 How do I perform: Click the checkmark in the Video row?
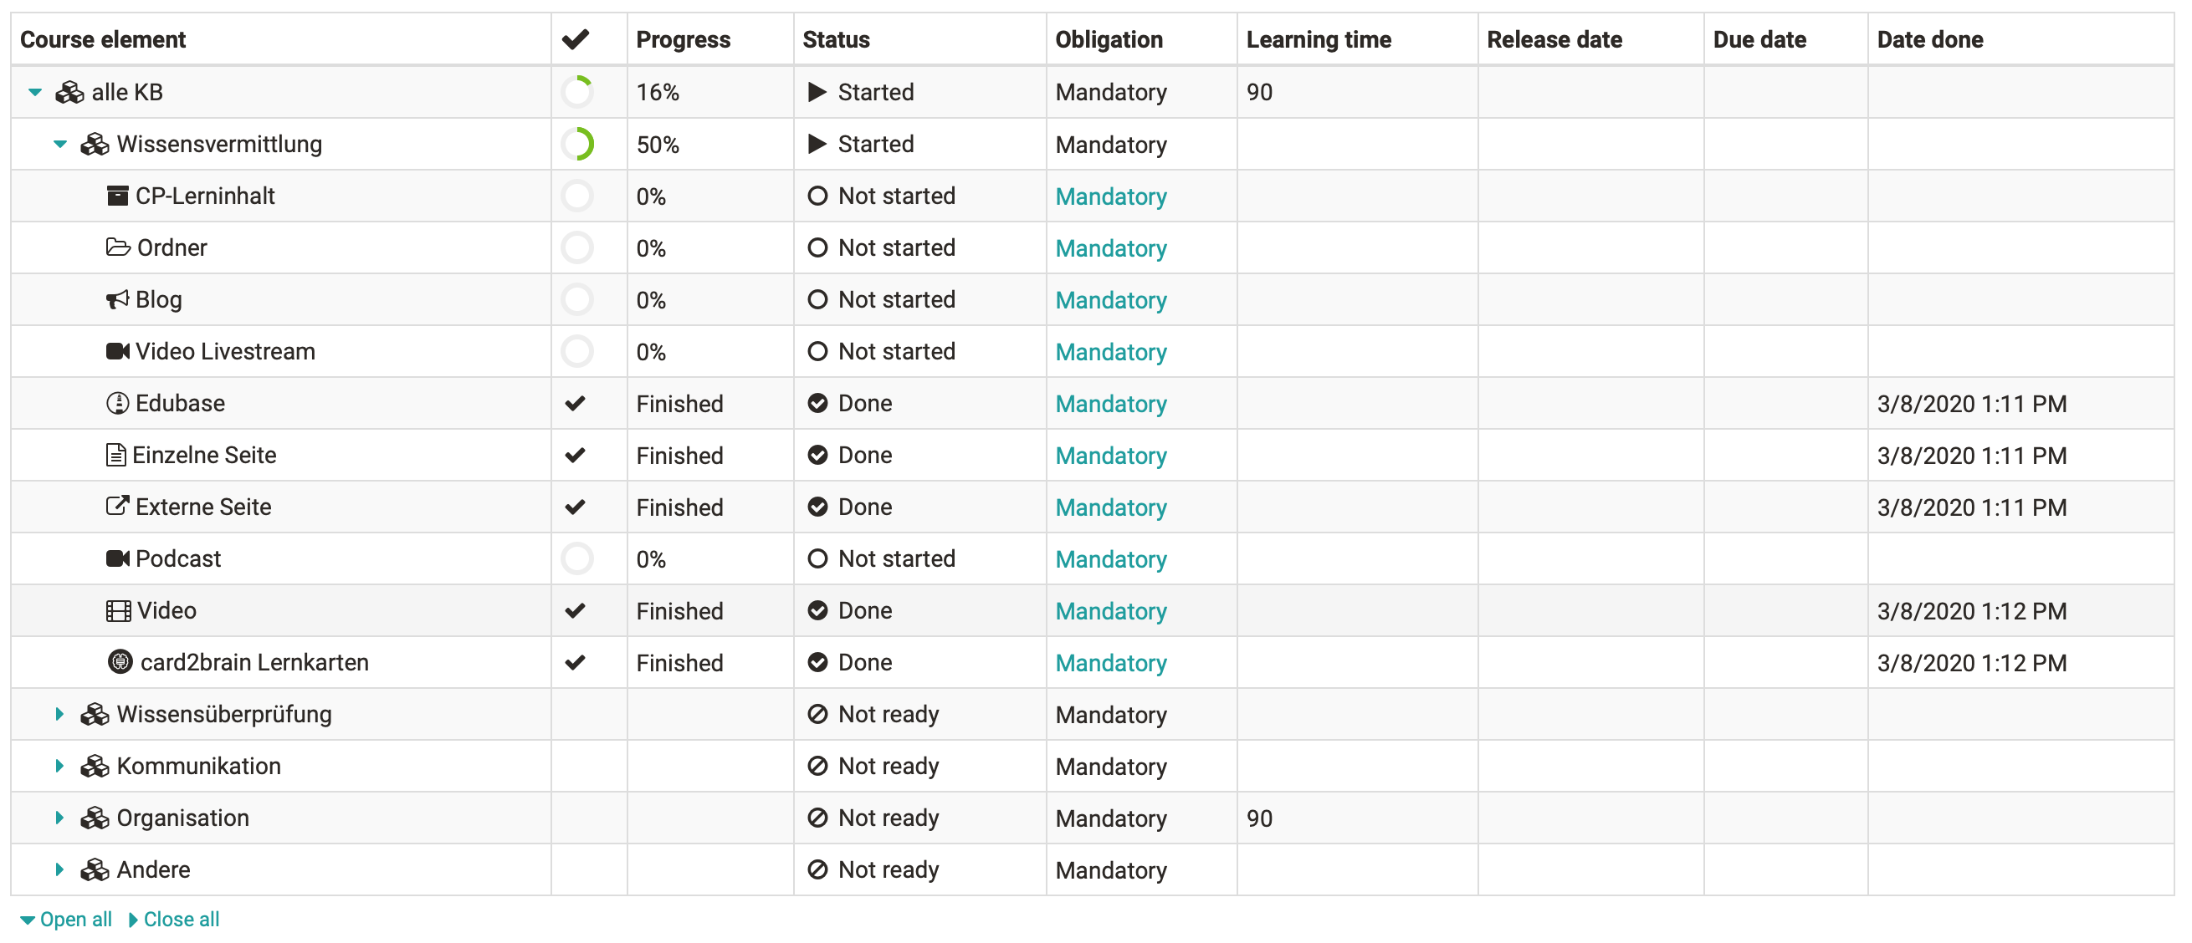coord(576,610)
